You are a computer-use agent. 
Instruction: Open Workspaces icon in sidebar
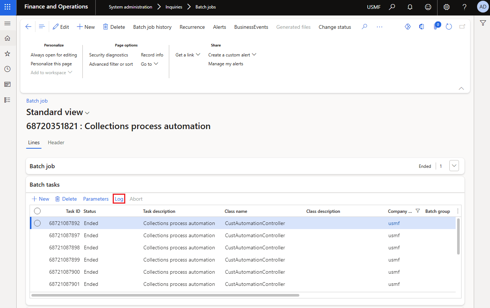click(x=7, y=84)
